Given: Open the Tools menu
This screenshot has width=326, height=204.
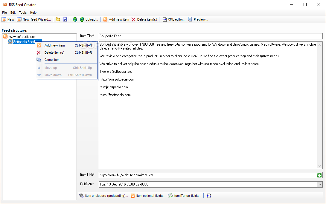Looking at the screenshot, I should [23, 13].
